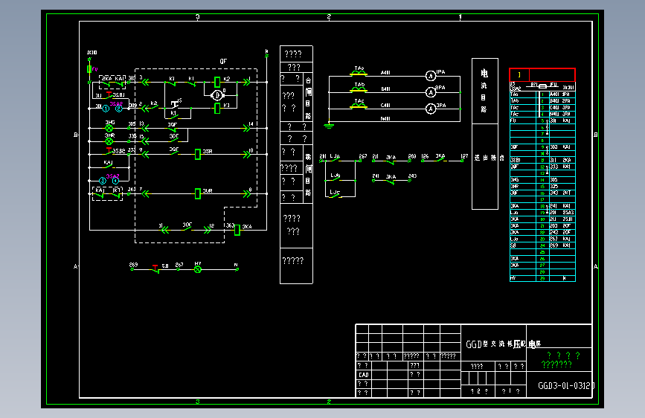Click zone letter B on the right border

click(596, 135)
